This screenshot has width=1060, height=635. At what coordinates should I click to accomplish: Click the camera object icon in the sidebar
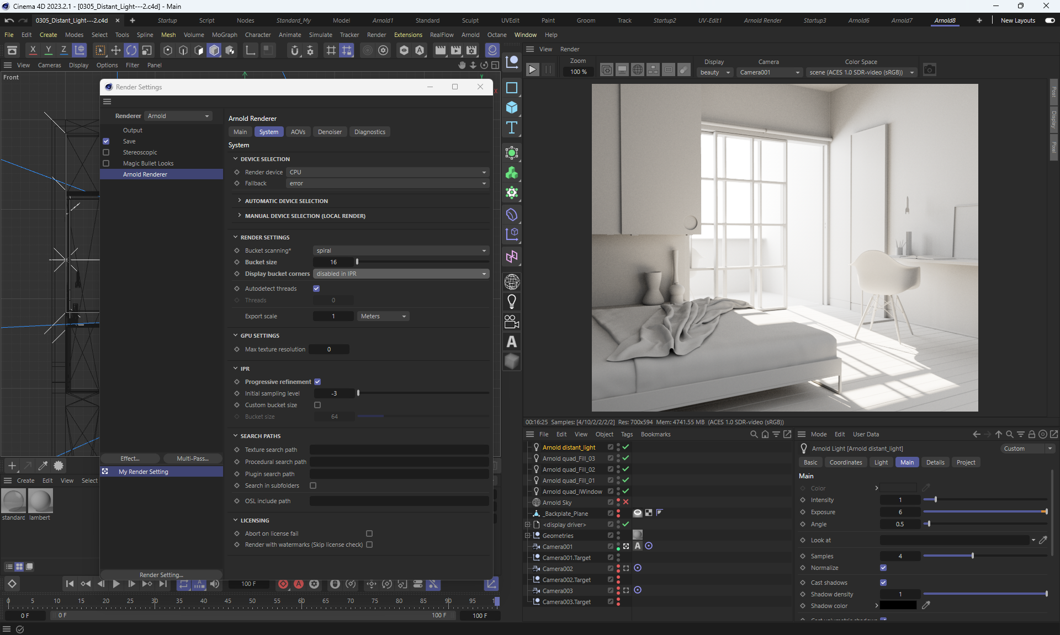click(x=512, y=322)
